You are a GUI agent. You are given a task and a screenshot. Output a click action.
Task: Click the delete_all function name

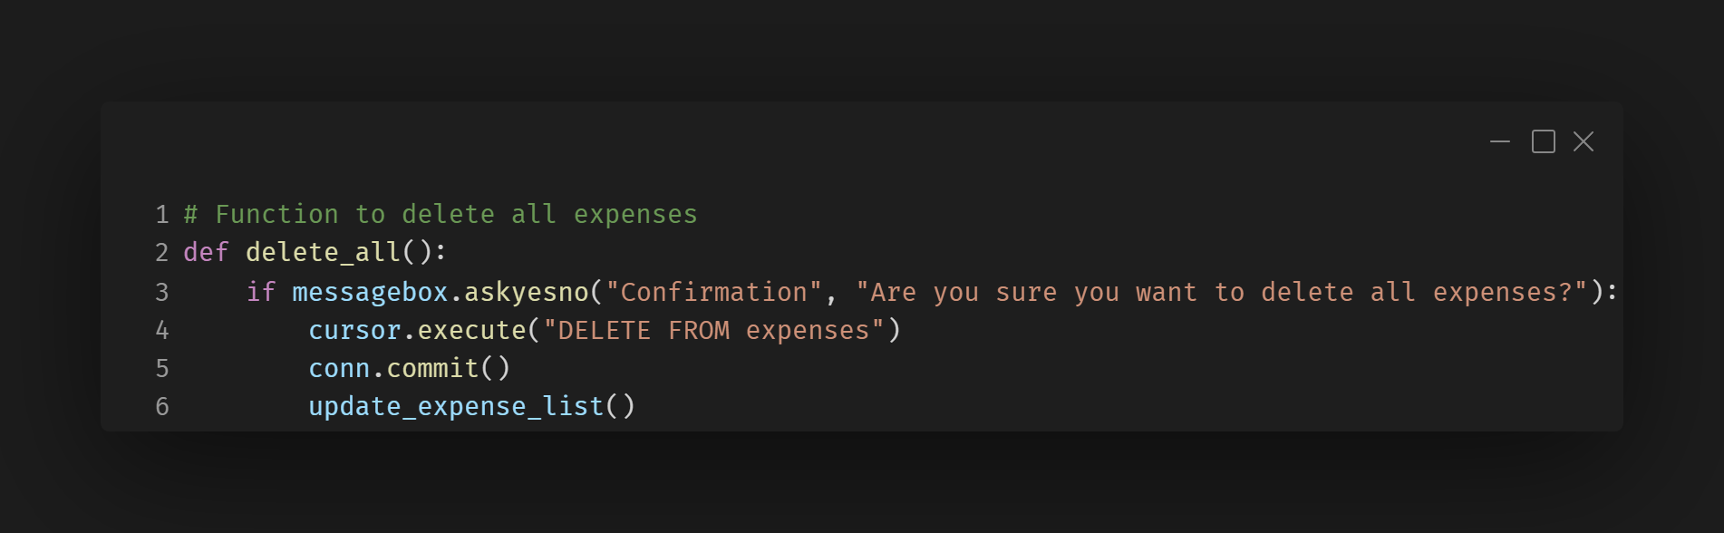click(x=323, y=253)
